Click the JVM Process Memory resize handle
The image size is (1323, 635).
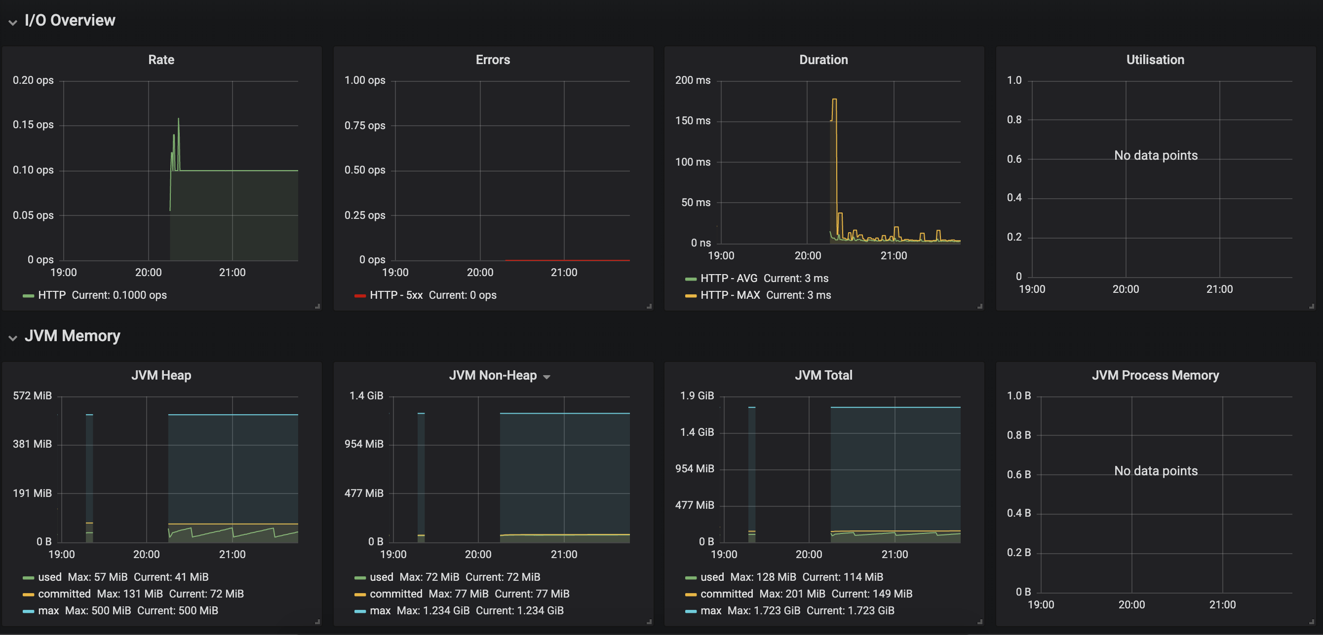(x=1312, y=622)
